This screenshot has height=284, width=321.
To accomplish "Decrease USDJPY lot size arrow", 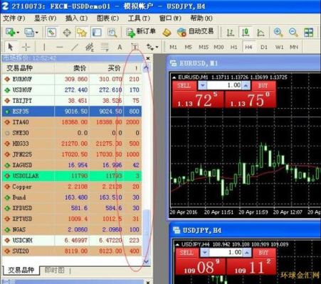I will 204,253.
